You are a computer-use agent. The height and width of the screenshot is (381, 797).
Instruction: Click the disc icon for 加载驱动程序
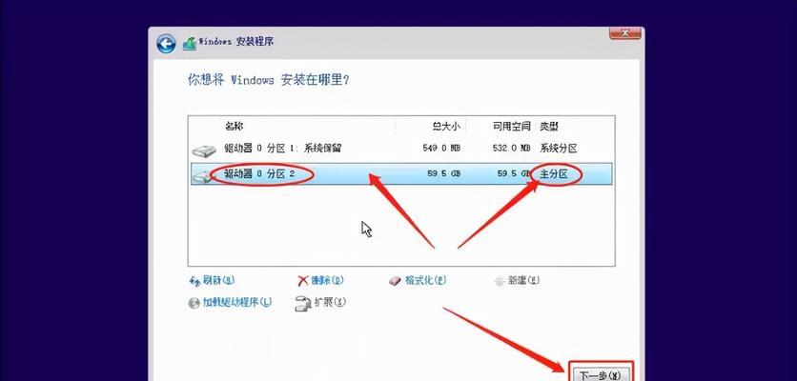pyautogui.click(x=194, y=303)
